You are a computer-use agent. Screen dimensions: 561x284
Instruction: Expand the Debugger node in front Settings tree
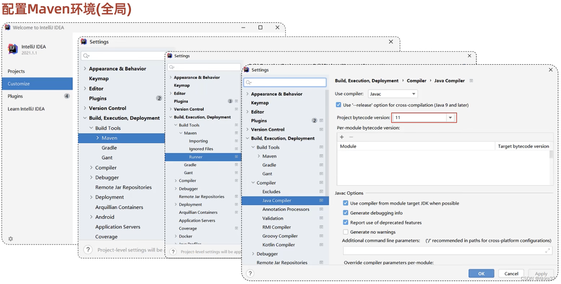coord(253,254)
